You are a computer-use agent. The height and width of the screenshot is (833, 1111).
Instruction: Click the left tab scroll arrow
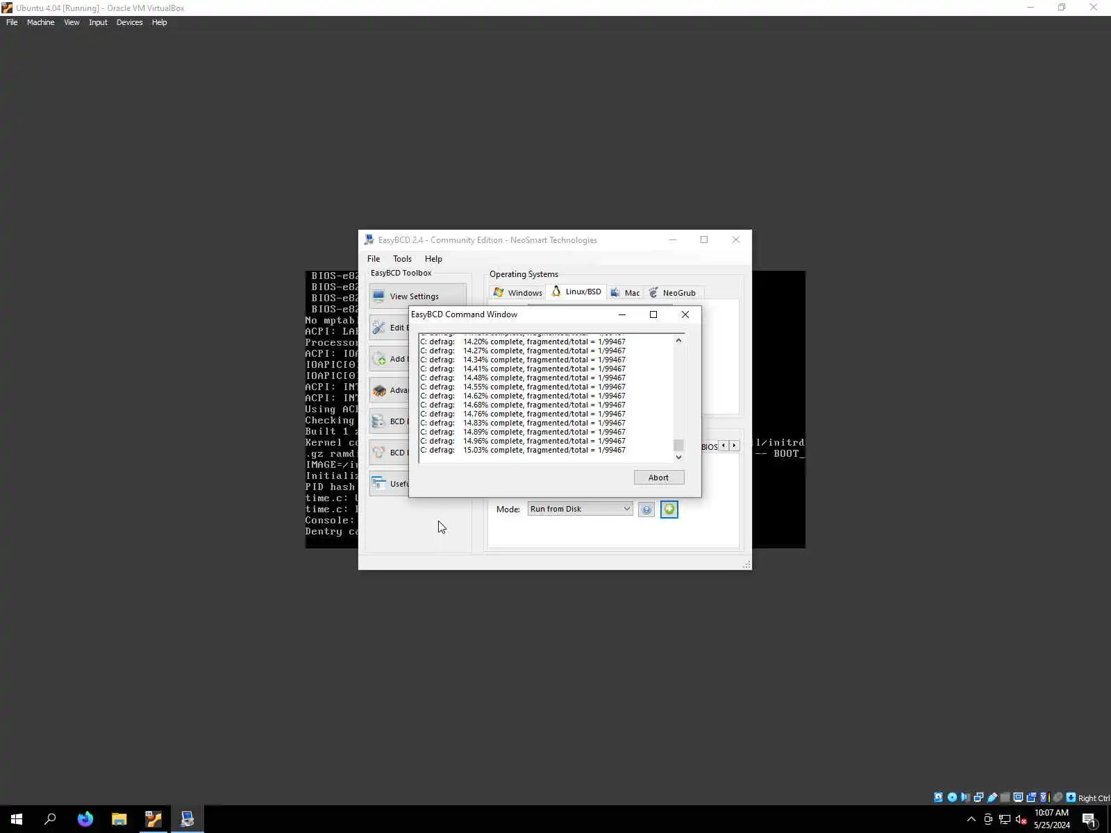(724, 446)
